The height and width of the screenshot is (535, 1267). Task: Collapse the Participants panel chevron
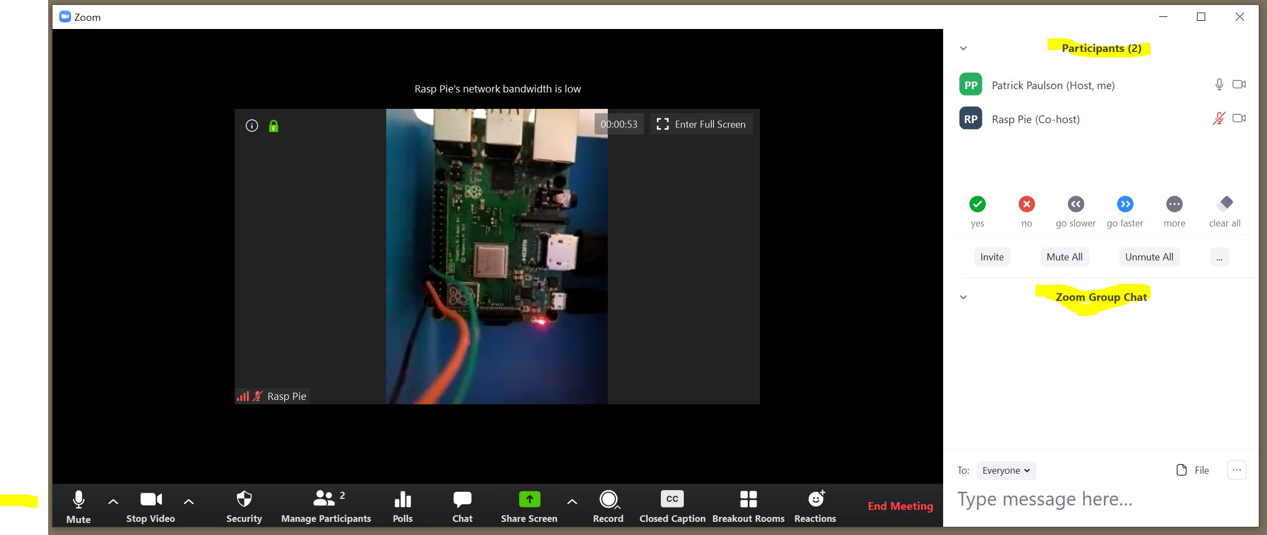[x=963, y=49]
